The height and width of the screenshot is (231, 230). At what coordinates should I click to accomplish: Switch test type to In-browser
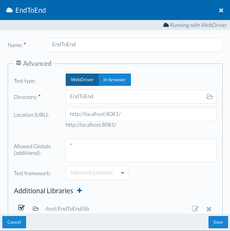[115, 80]
